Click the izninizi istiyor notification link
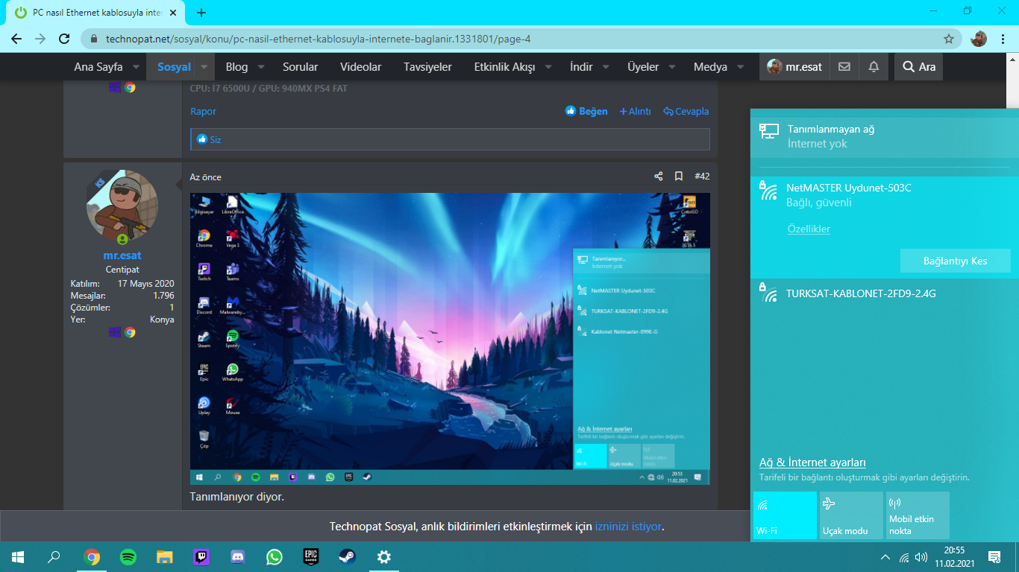This screenshot has height=572, width=1019. click(x=628, y=527)
